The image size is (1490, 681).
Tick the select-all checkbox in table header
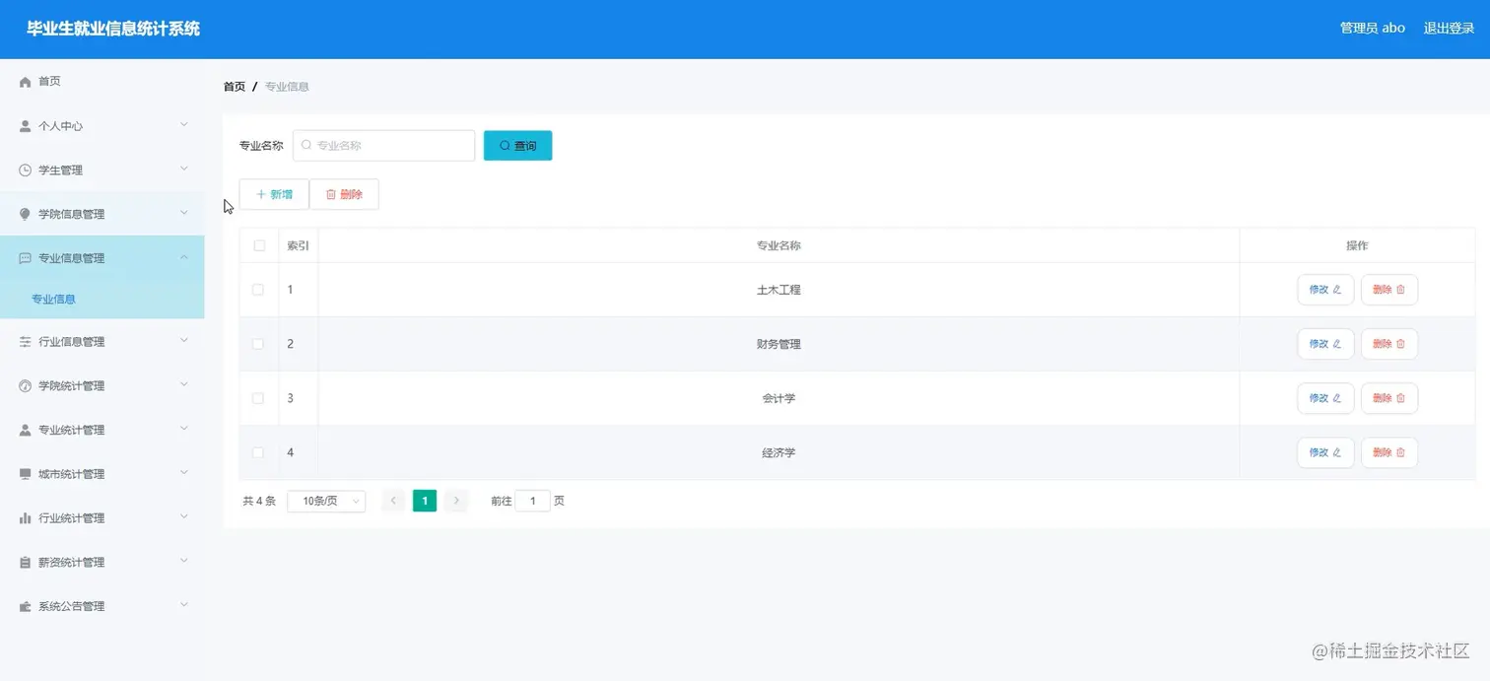click(259, 245)
